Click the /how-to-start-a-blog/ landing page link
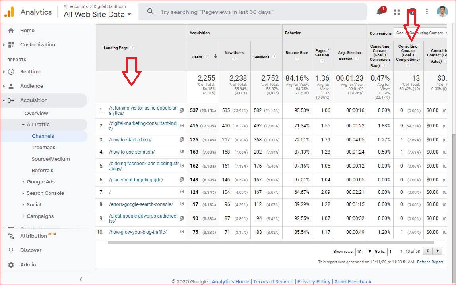Image resolution: width=456 pixels, height=285 pixels. 130,140
